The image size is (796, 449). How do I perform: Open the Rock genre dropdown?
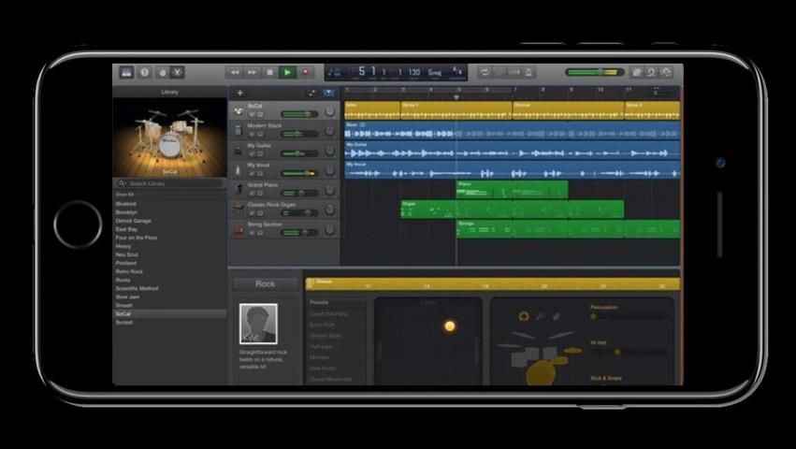(266, 283)
